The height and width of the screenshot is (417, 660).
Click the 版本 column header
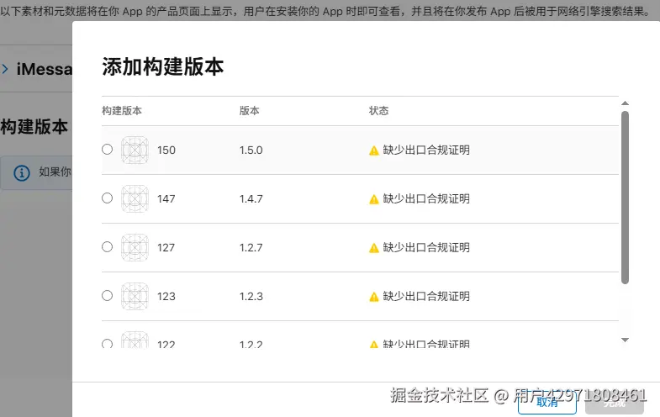click(249, 111)
